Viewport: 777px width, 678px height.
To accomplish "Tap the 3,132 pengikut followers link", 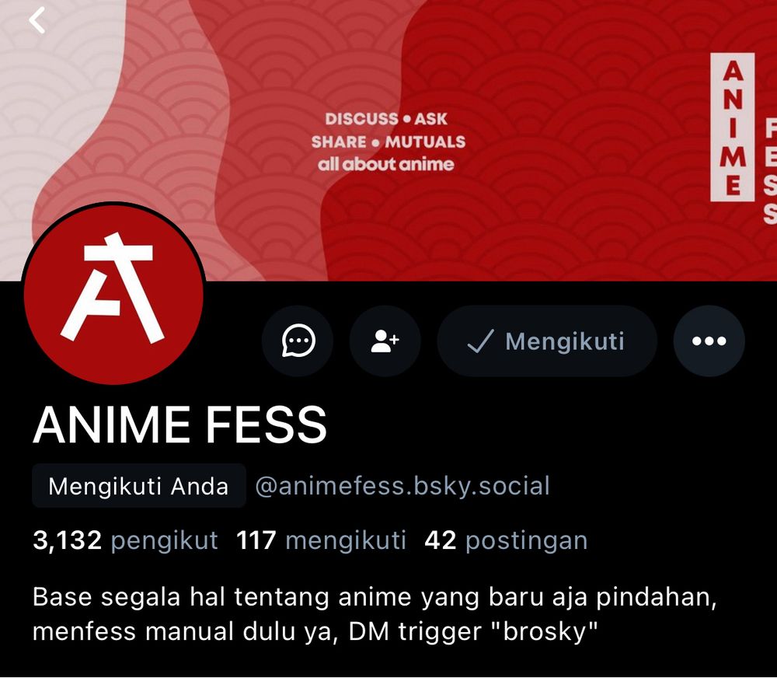I will pos(125,540).
